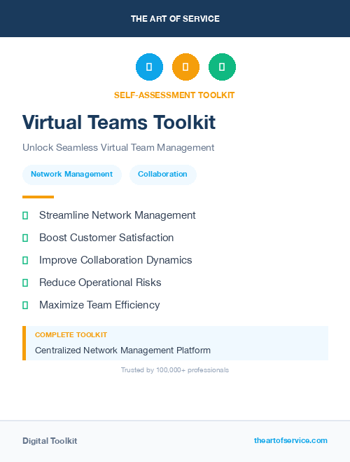Viewport: 350px width, 462px height.
Task: Click the green circle icon
Action: [222, 67]
